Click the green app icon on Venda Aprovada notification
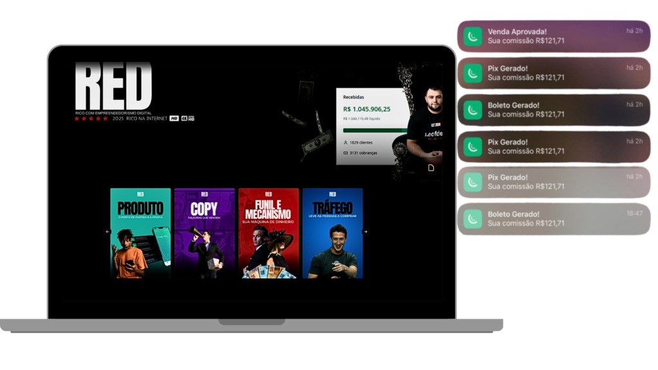Screen dimensions: 658x370 pyautogui.click(x=473, y=36)
